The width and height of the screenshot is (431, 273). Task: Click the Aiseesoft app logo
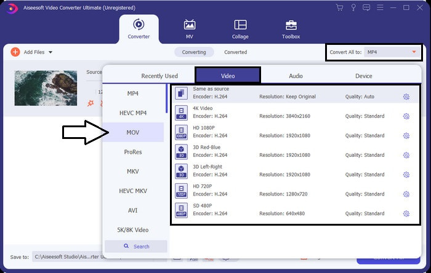12,8
